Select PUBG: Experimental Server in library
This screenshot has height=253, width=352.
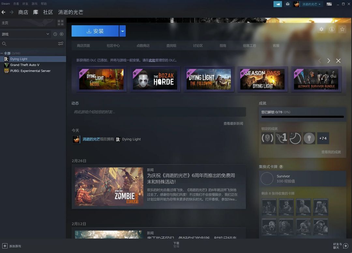[33, 71]
